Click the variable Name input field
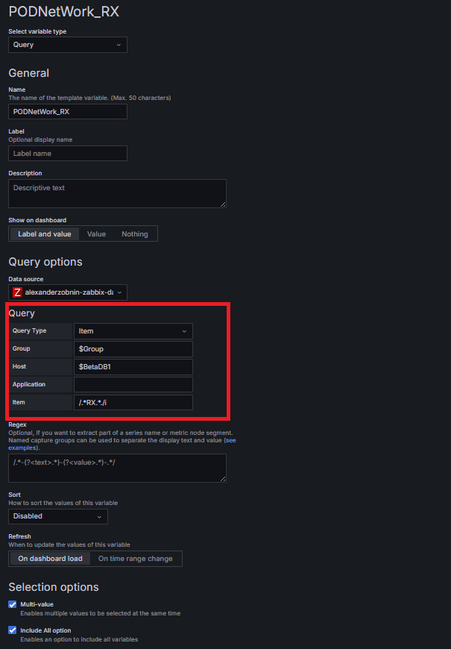The image size is (451, 649). (68, 112)
